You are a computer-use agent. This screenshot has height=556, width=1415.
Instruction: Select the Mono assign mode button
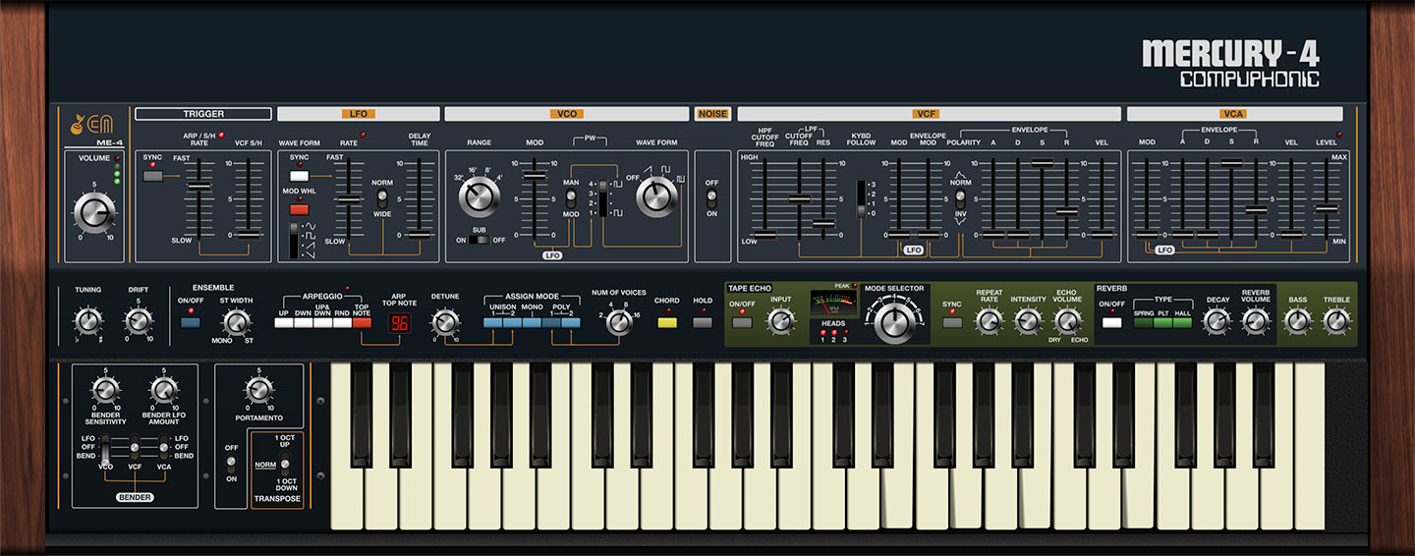(531, 322)
